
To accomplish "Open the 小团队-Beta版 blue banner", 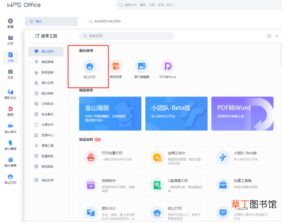I will [x=176, y=114].
